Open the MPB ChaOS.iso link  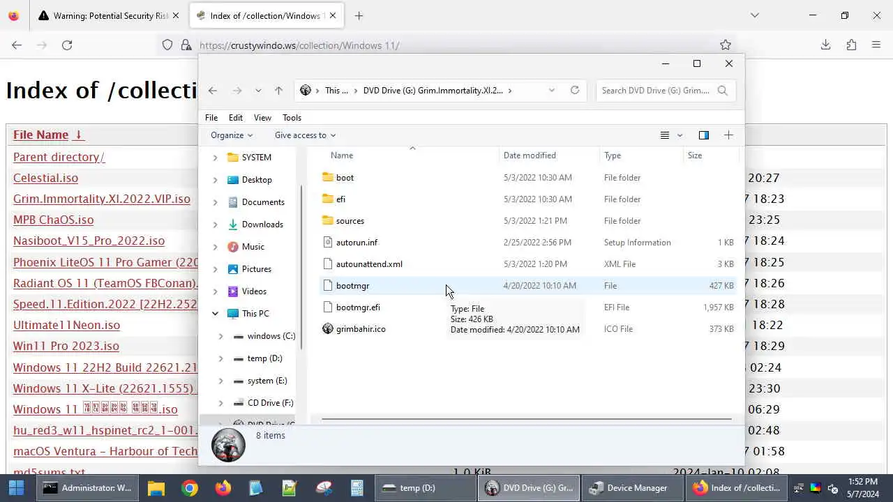click(53, 220)
